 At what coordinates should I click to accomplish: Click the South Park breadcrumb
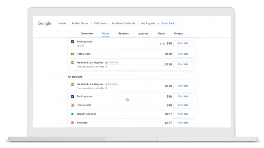click(x=168, y=23)
